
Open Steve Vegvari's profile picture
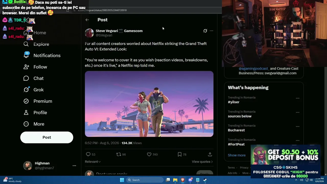pyautogui.click(x=89, y=33)
